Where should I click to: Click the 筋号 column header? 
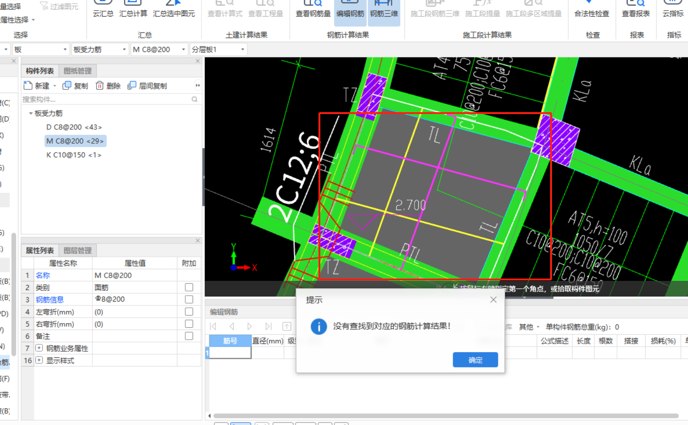pos(230,341)
